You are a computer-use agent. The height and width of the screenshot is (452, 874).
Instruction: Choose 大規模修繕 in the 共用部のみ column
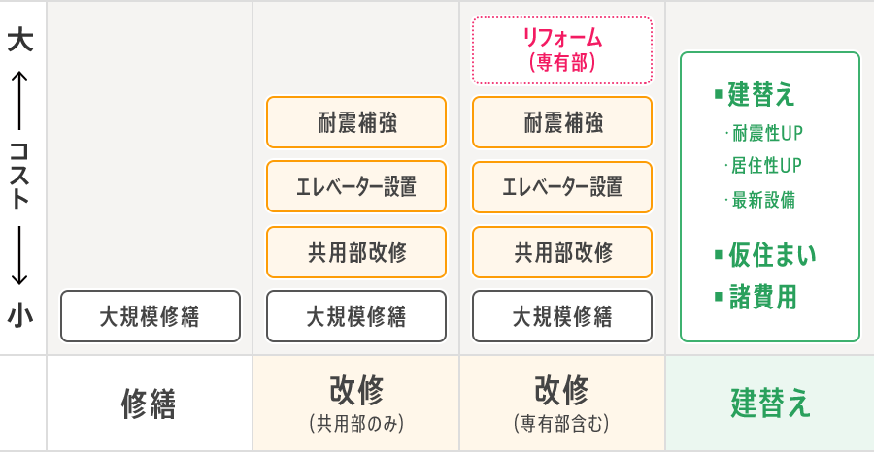[356, 316]
